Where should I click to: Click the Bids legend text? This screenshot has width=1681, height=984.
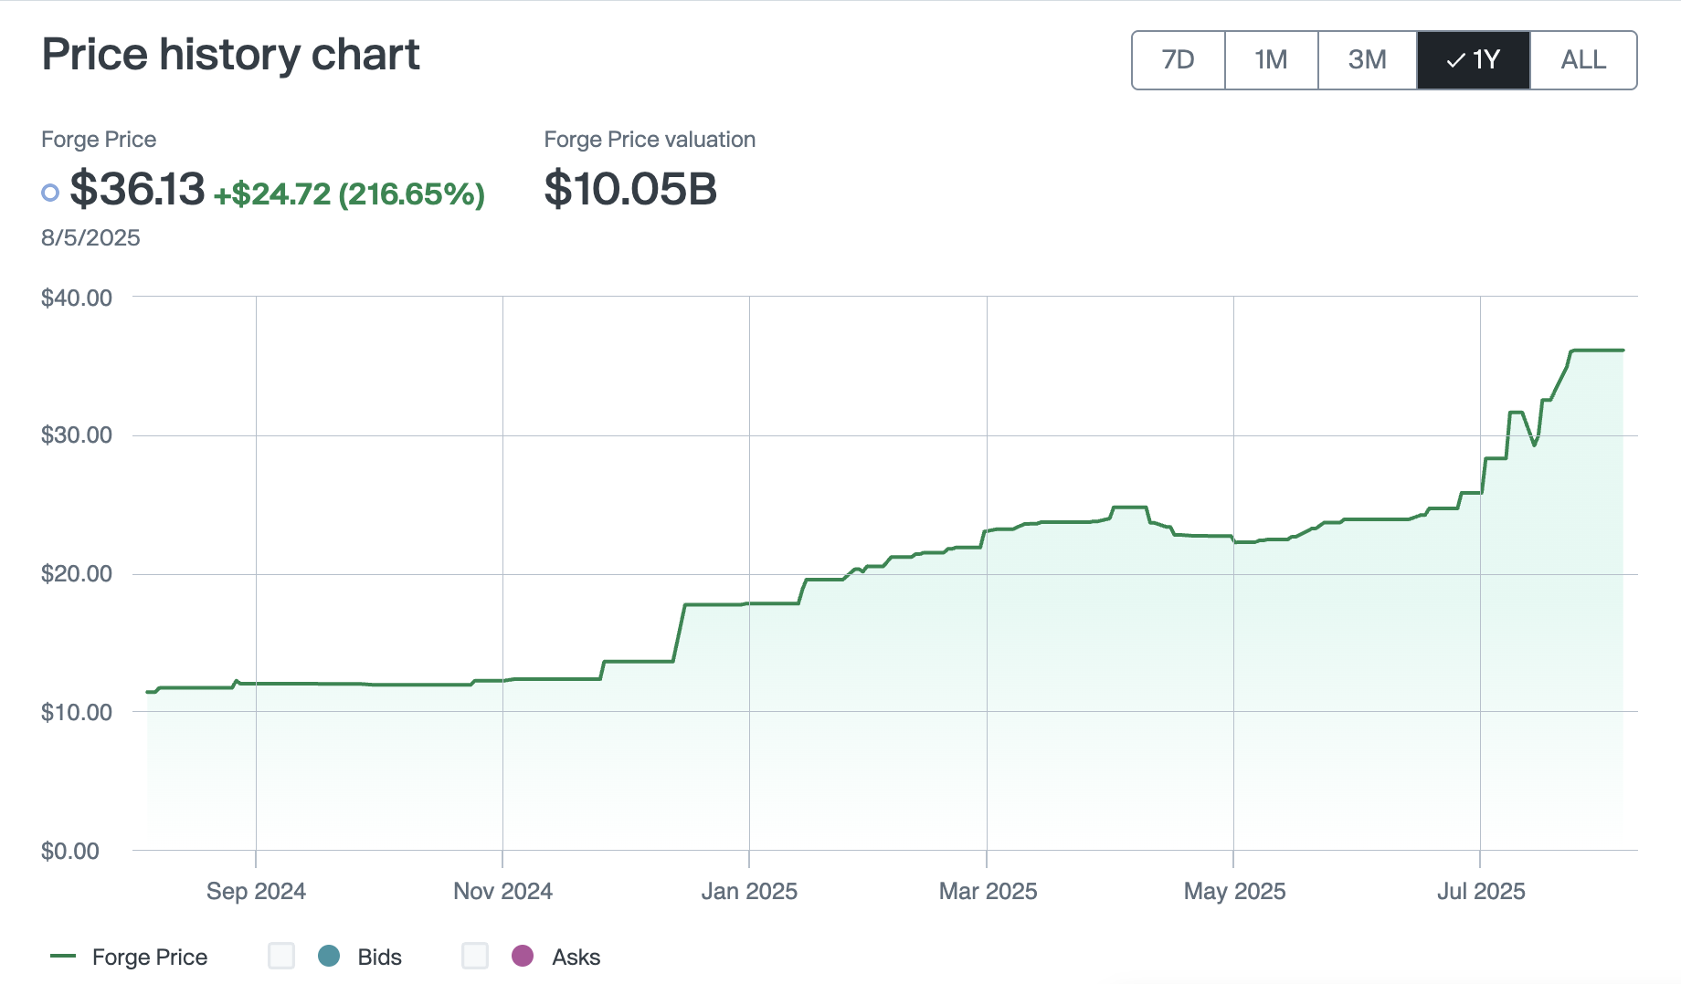point(379,957)
